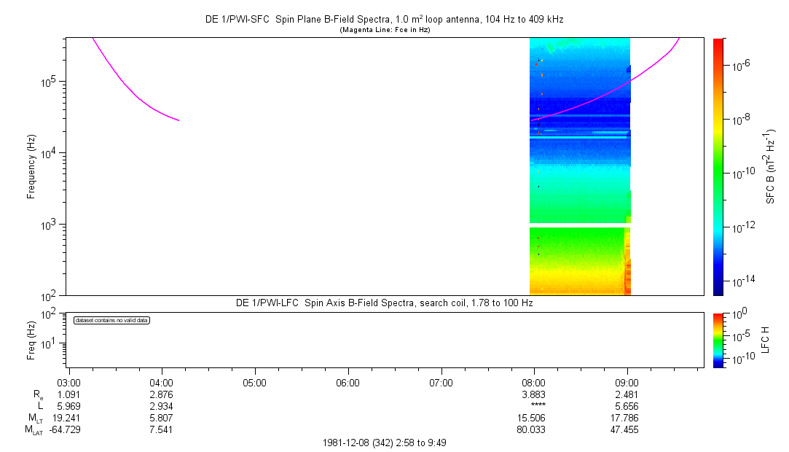Click the 'SFC B' colorbar unit label
Viewport: 789px width, 452px height.
(x=769, y=166)
